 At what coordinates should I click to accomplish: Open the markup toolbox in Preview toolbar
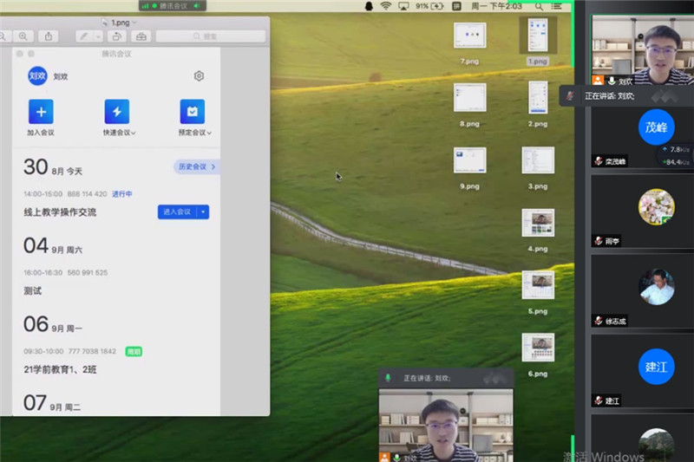pyautogui.click(x=141, y=36)
